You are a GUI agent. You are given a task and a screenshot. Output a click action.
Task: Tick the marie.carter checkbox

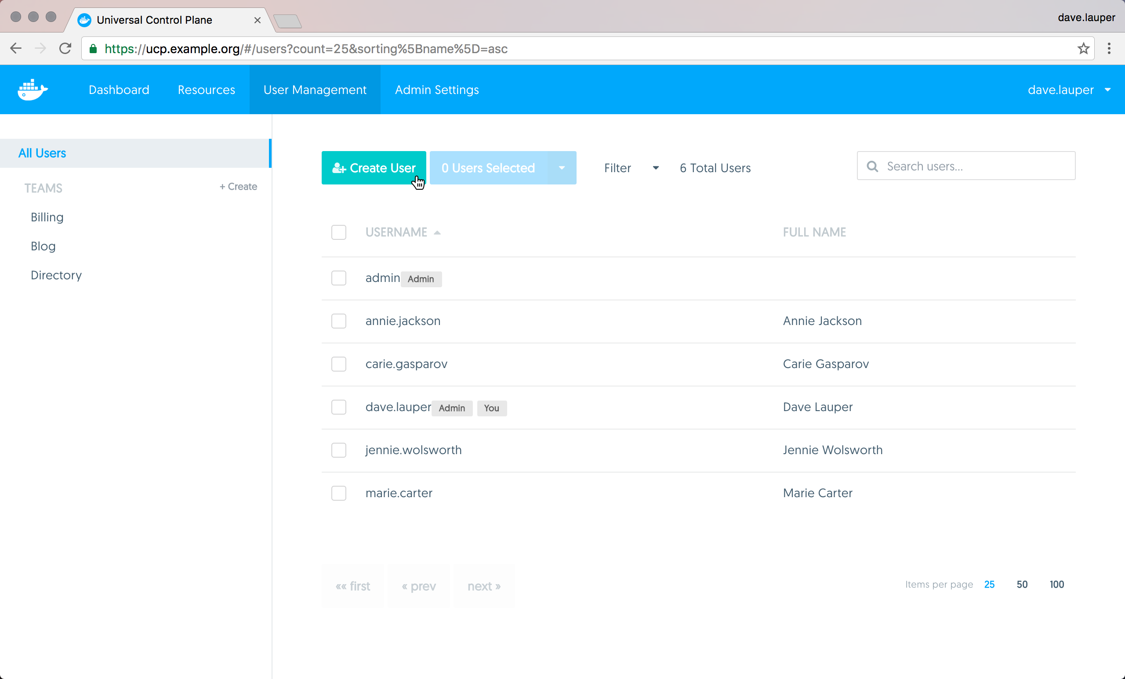[x=338, y=493]
